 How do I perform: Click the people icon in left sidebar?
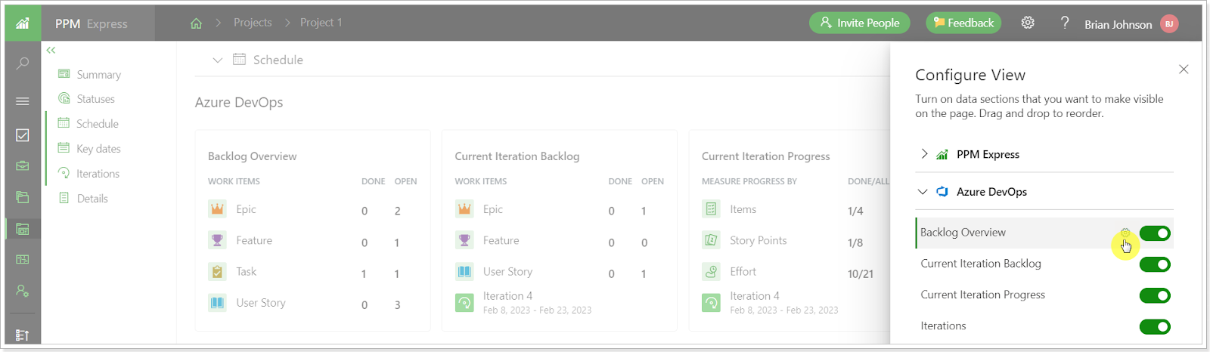pyautogui.click(x=23, y=291)
